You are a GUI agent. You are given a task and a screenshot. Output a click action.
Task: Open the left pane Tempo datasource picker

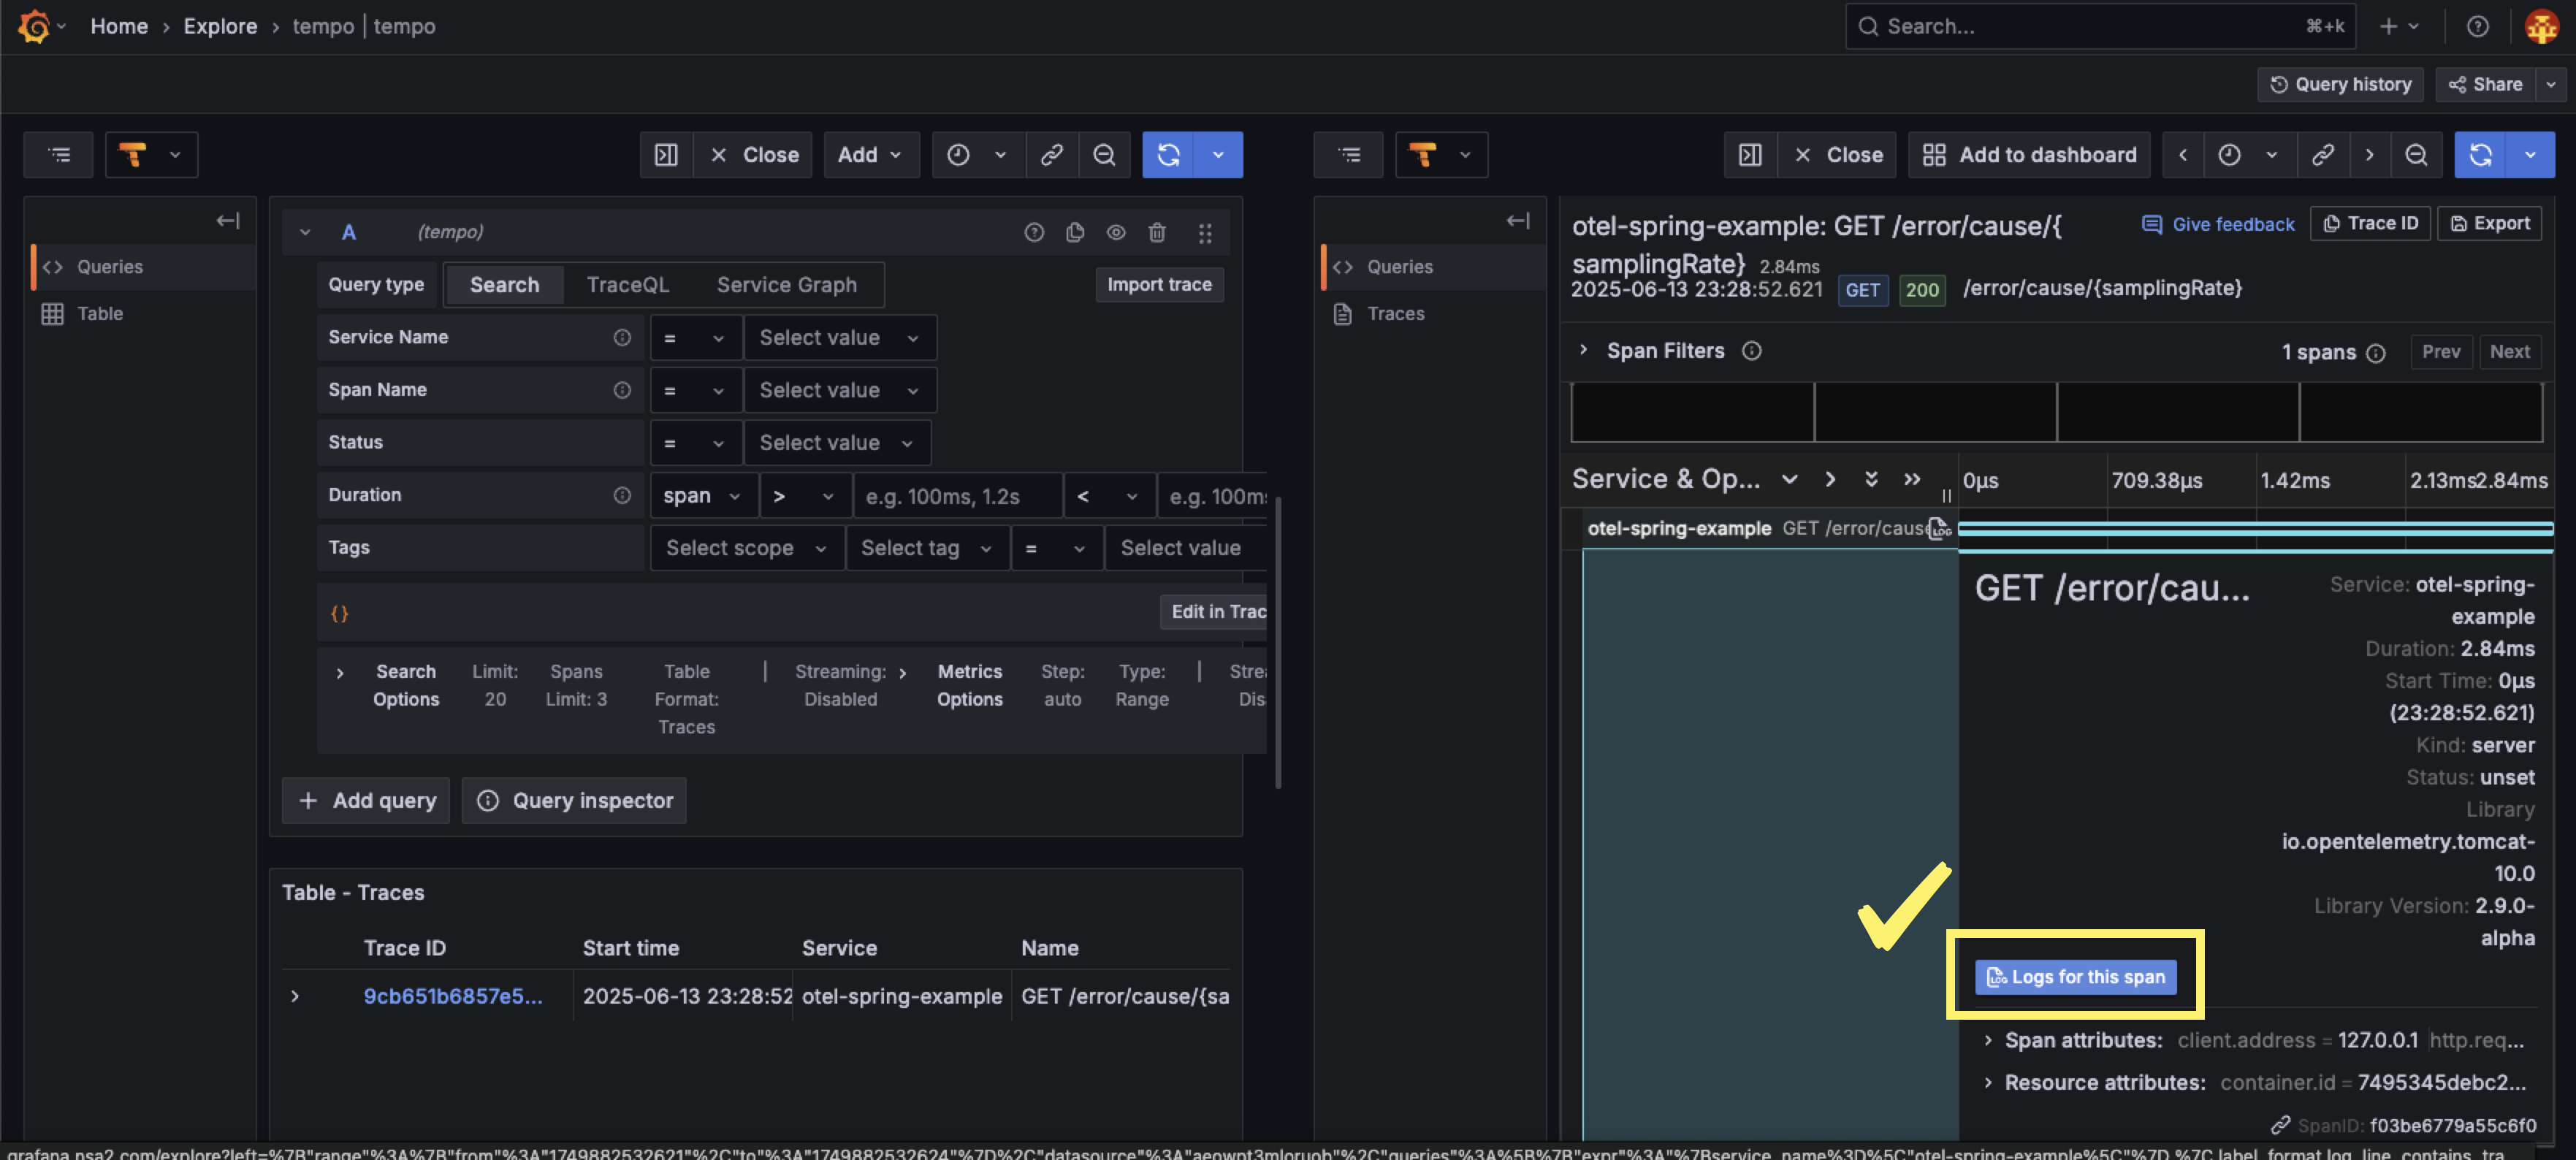pyautogui.click(x=151, y=154)
